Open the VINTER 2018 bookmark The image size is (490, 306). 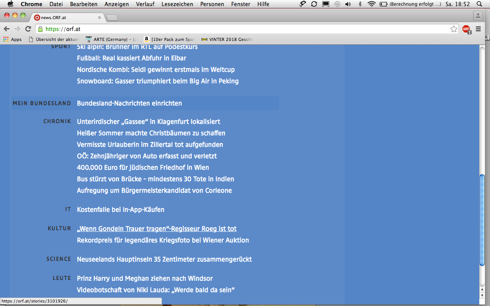227,39
